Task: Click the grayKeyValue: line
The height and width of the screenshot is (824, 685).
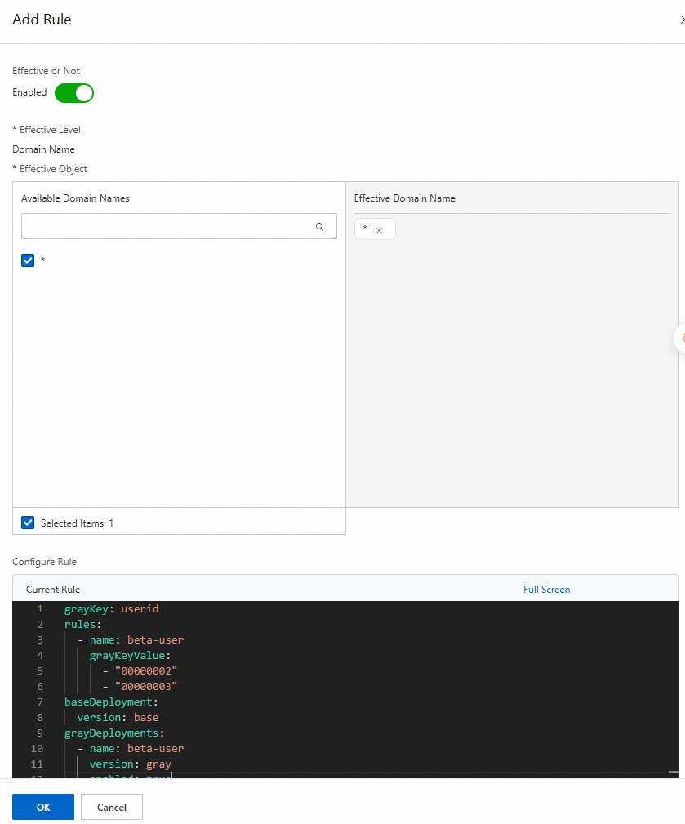Action: point(130,655)
